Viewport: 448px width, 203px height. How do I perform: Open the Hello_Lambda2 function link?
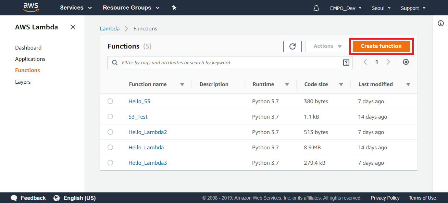[x=148, y=132]
